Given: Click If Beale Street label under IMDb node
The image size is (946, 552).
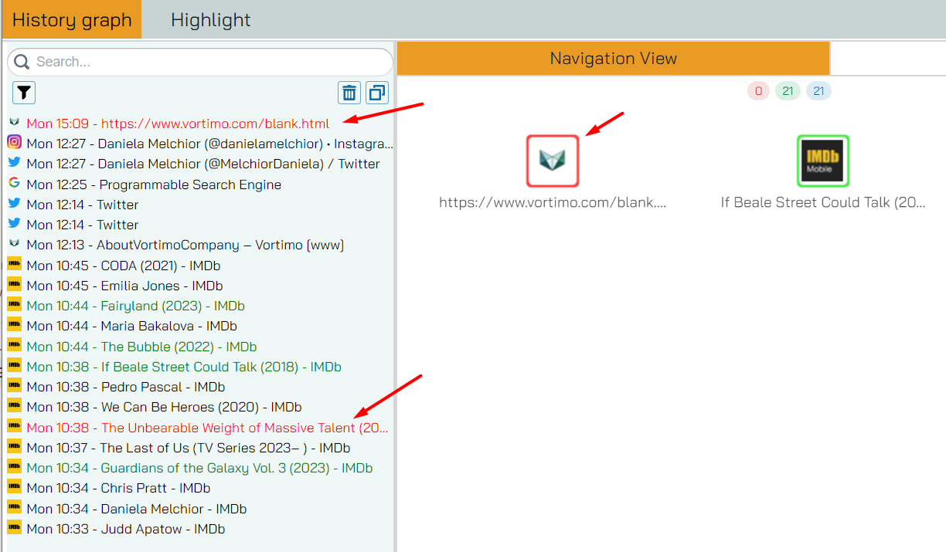Looking at the screenshot, I should tap(823, 202).
